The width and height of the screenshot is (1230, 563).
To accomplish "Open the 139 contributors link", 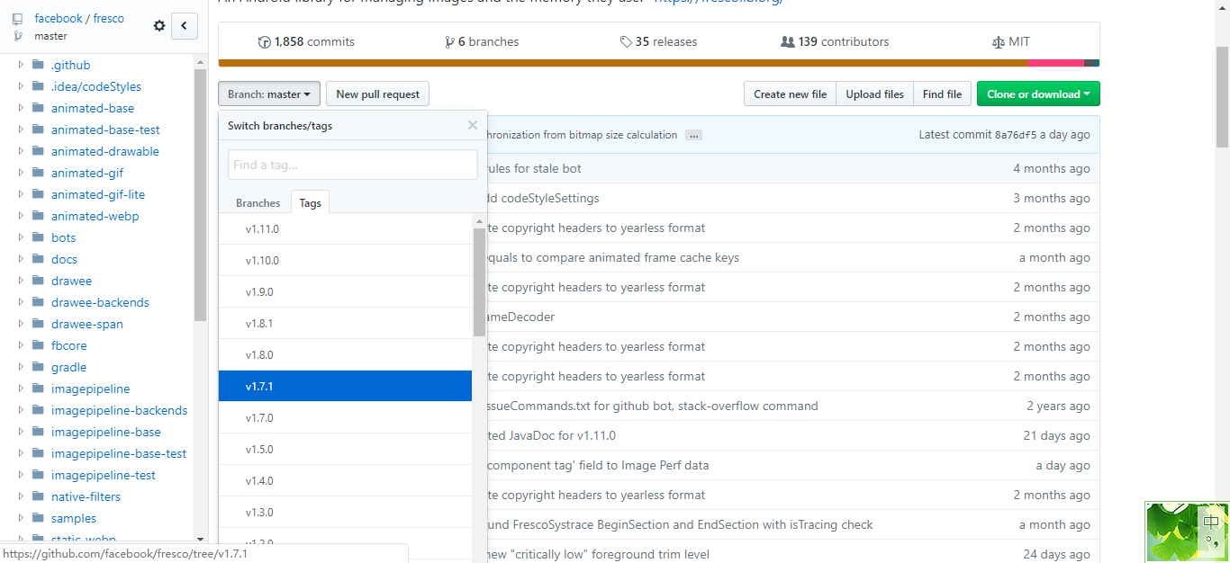I will [835, 41].
